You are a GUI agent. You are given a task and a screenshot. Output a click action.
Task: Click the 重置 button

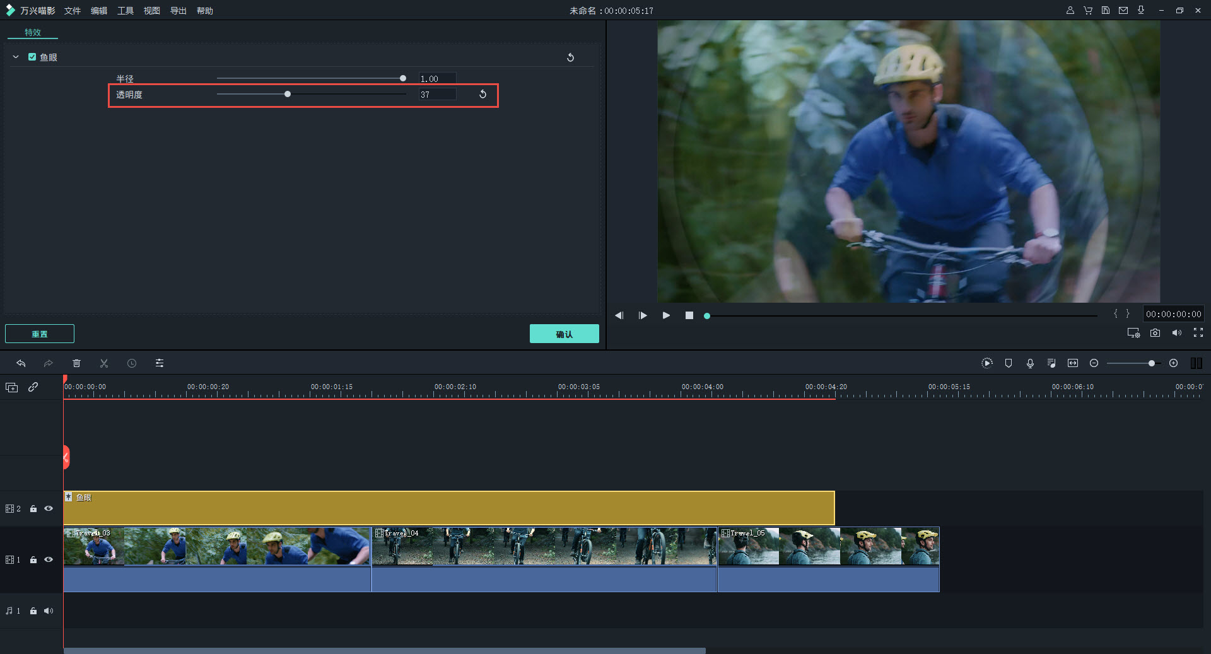coord(40,334)
